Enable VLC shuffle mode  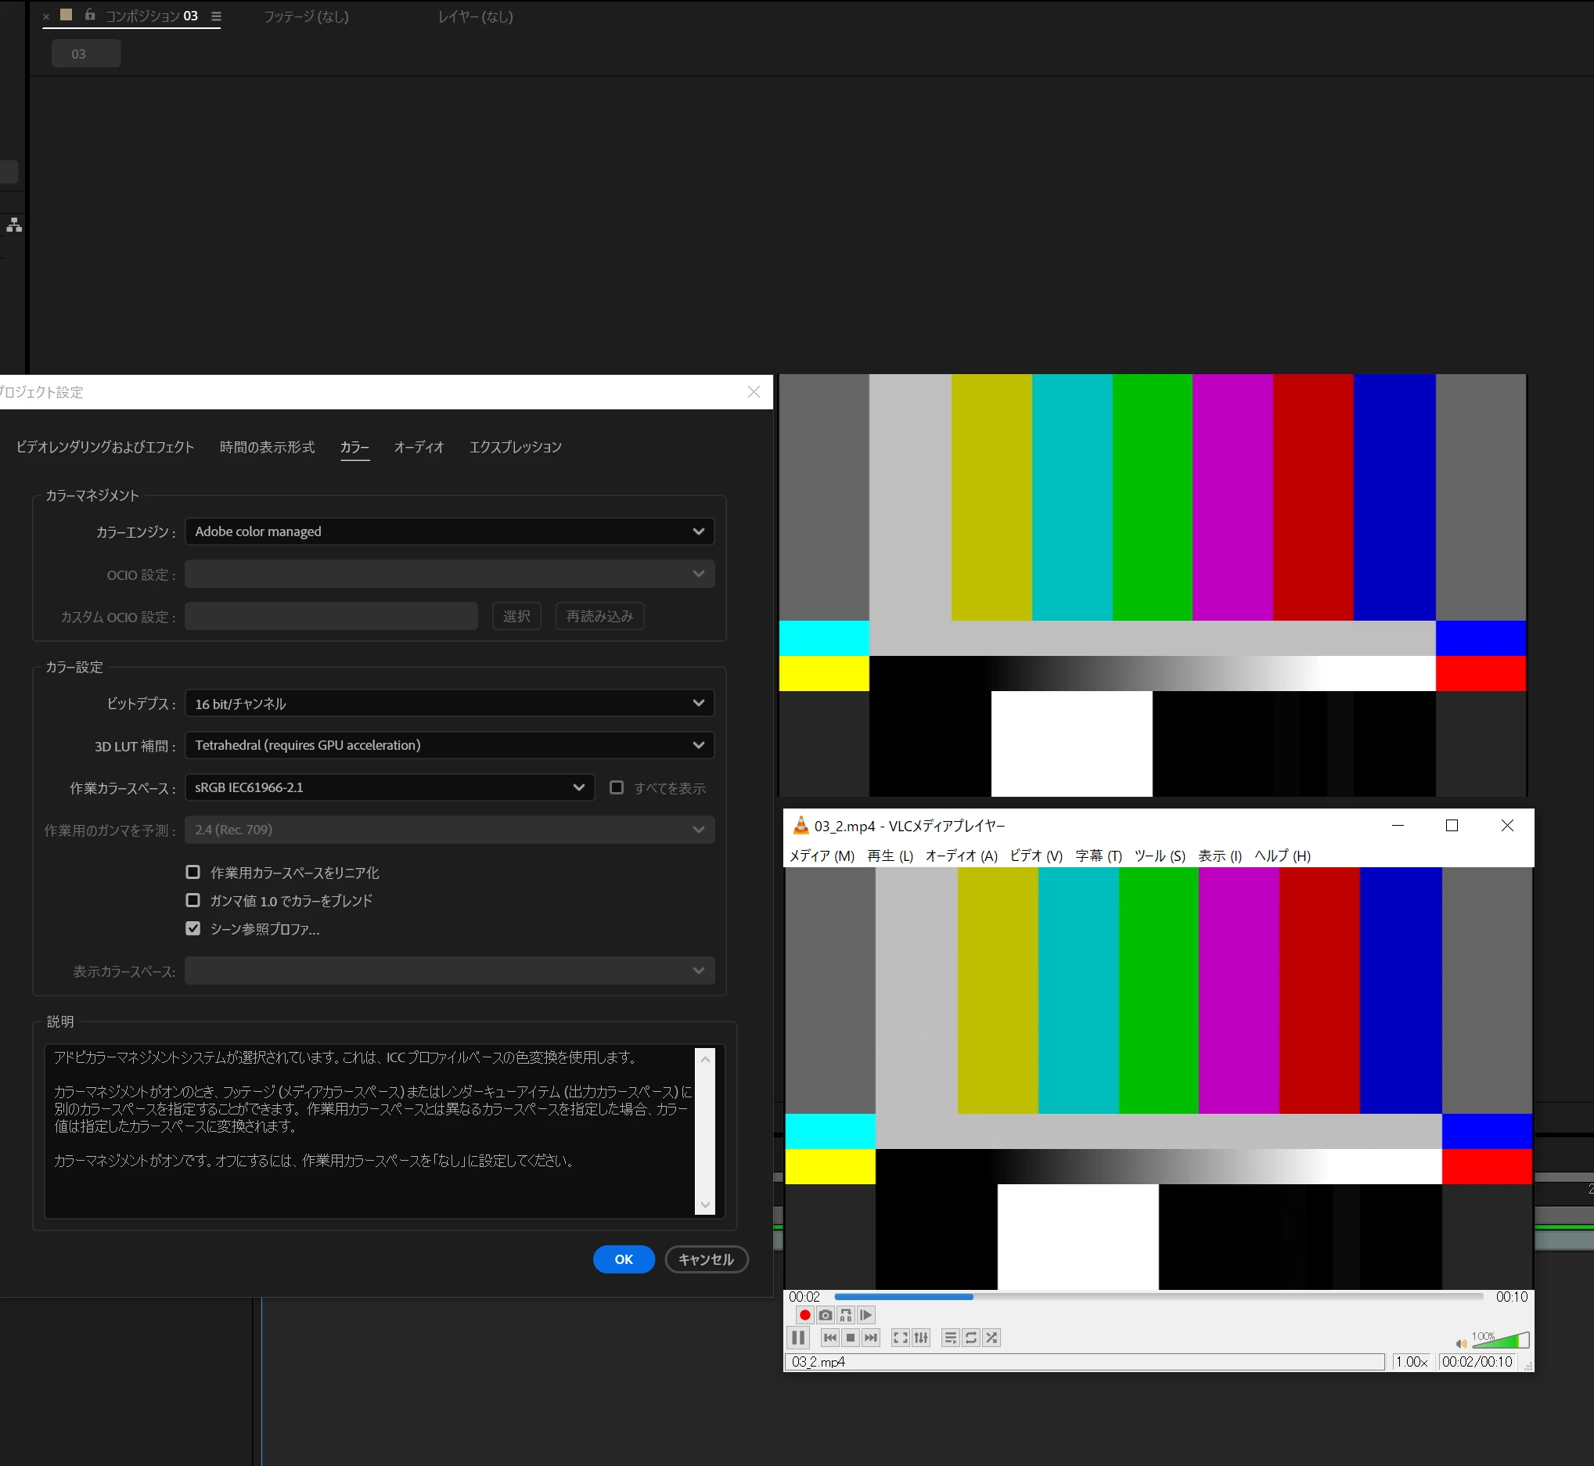tap(991, 1338)
